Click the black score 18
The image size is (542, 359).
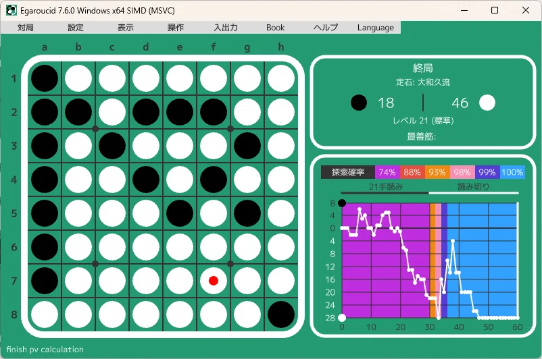point(386,103)
